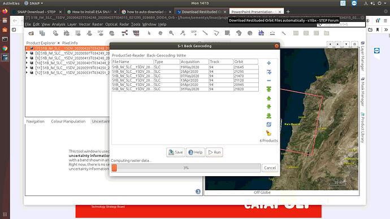
Task: Click the Open Product toolbar icon
Action: 31,33
